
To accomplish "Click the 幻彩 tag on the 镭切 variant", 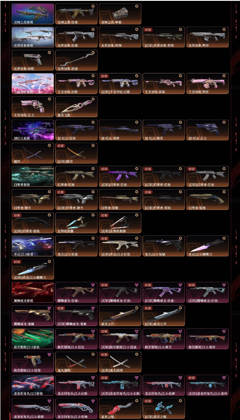I will (x=61, y=146).
